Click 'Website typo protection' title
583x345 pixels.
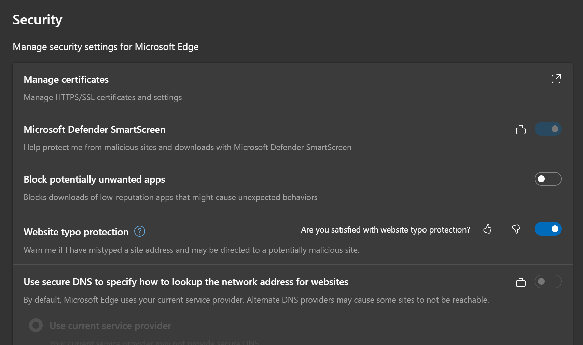76,232
